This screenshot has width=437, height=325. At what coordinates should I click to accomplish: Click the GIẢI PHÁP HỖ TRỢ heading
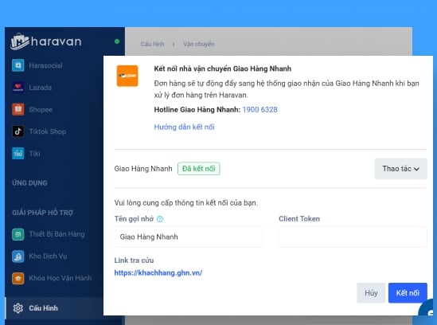(x=43, y=213)
